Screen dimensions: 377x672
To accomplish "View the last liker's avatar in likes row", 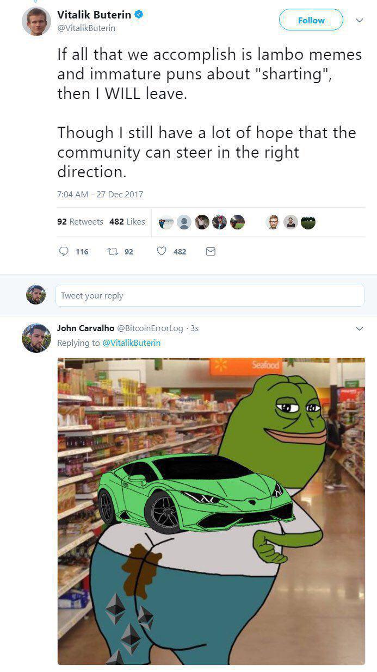I will 308,222.
